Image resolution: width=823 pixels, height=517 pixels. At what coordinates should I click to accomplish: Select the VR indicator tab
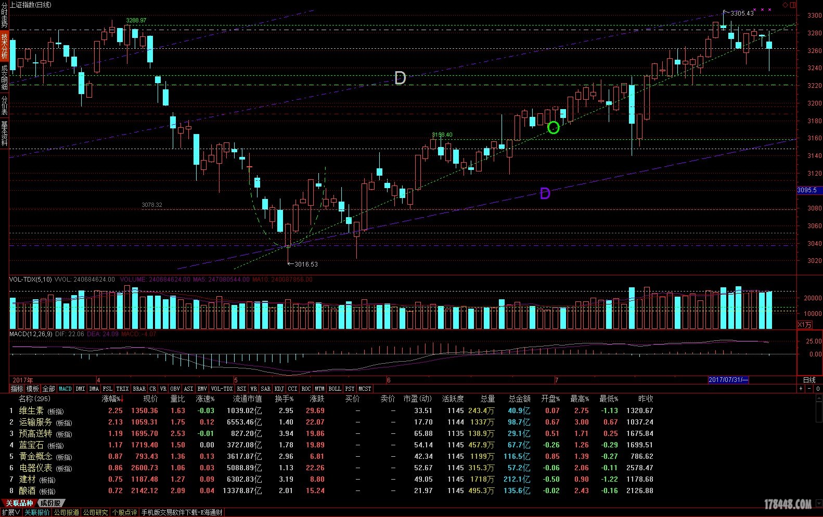[163, 389]
